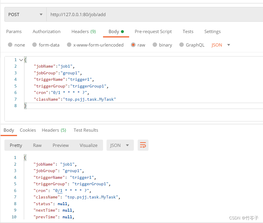The image size is (263, 223).
Task: Click the "prevTime": null response line
Action: [54, 217]
